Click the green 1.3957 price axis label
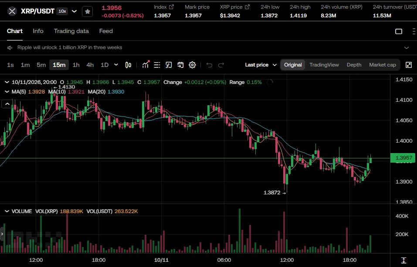The height and width of the screenshot is (267, 417). (403, 158)
